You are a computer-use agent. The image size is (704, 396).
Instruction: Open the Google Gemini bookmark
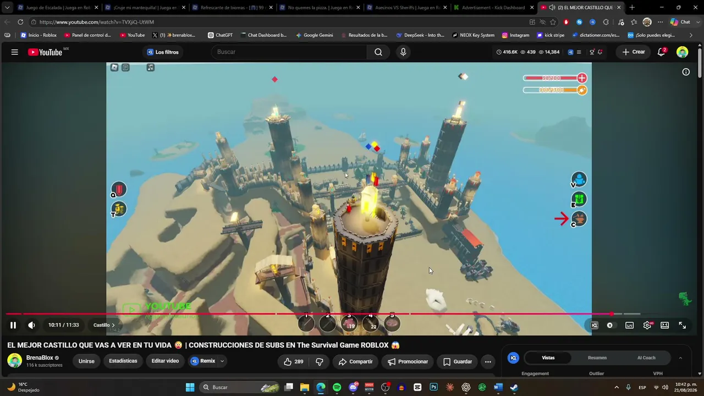pos(314,35)
